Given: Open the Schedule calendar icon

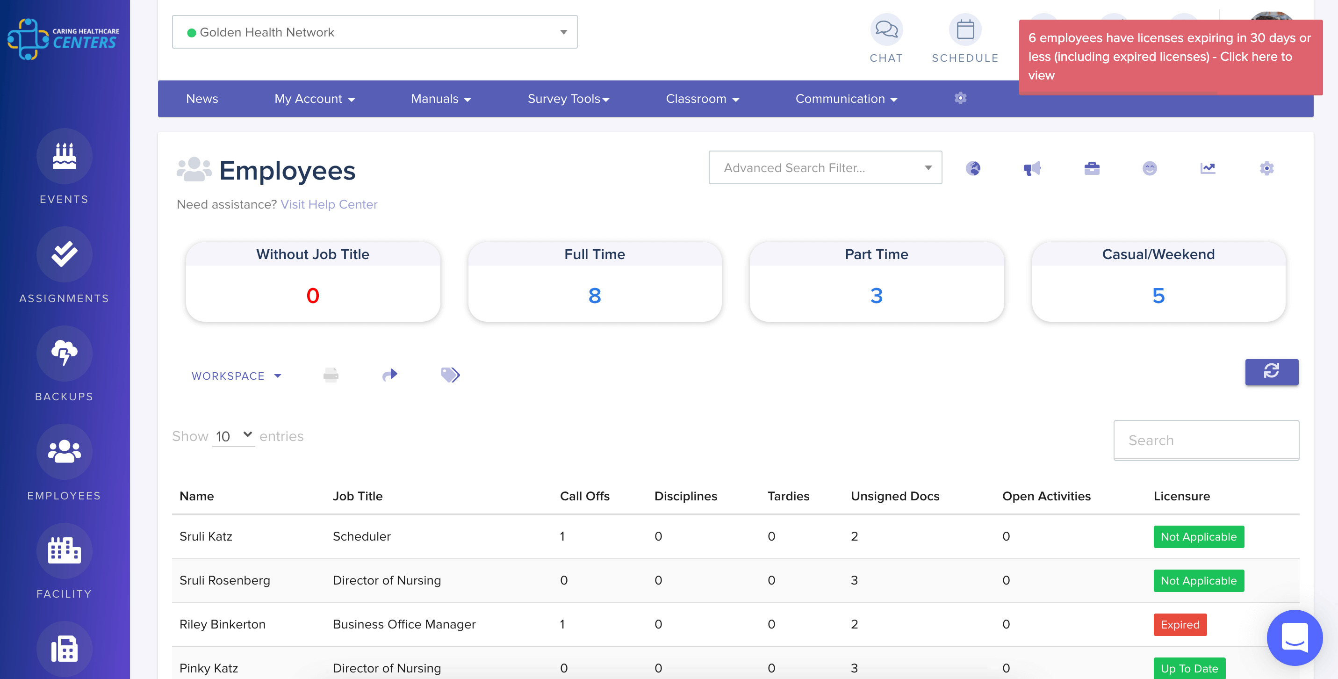Looking at the screenshot, I should click(964, 29).
